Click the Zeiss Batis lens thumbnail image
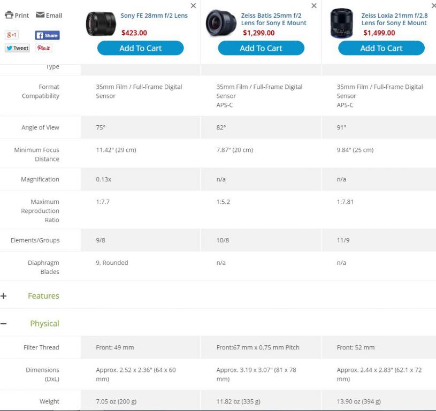The height and width of the screenshot is (411, 436). coord(221,23)
